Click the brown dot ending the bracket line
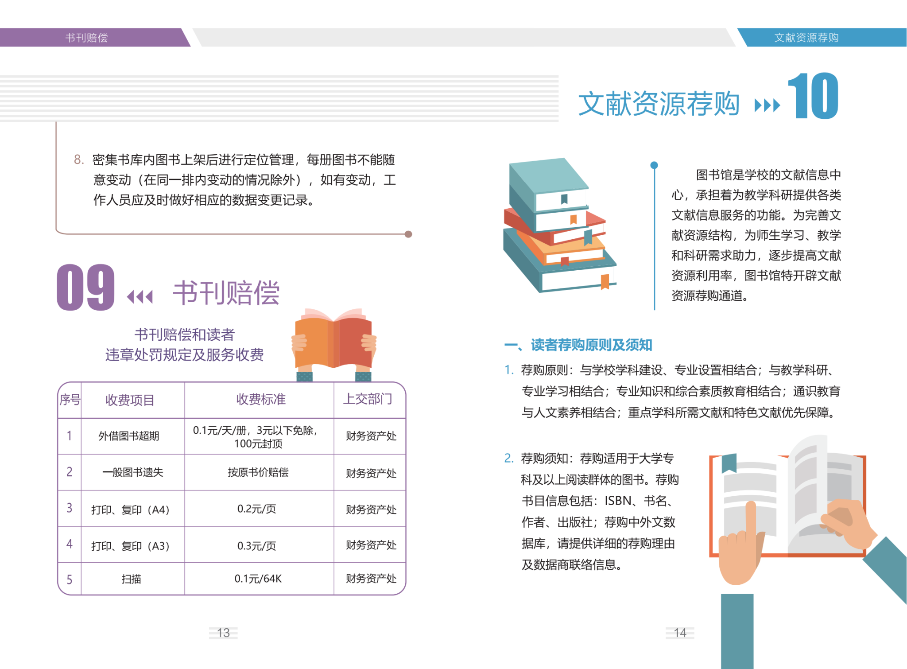907x669 pixels. pyautogui.click(x=408, y=234)
